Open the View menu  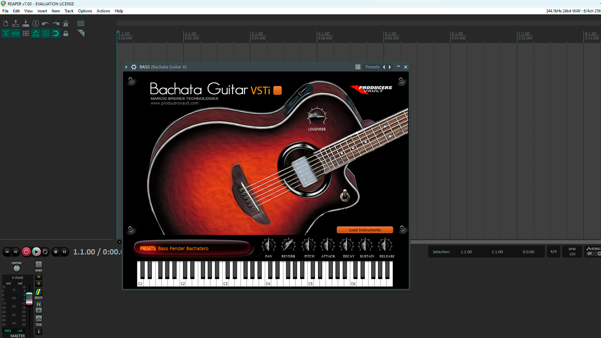(x=29, y=11)
